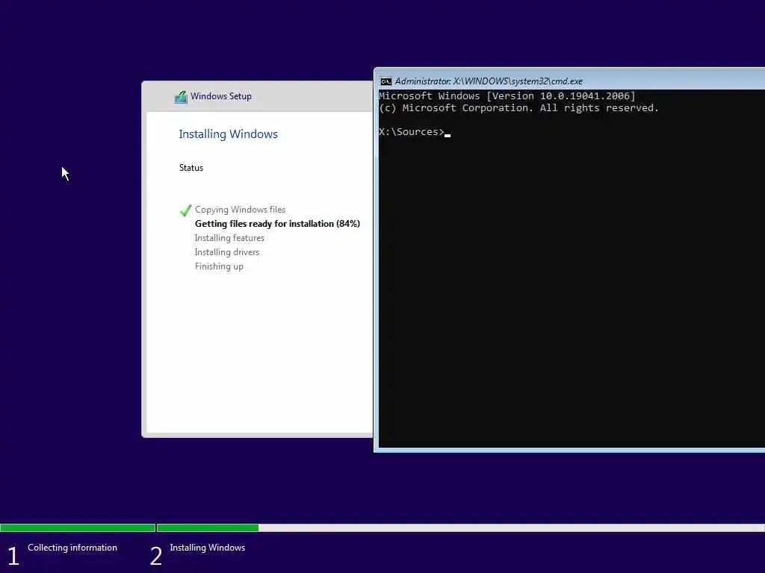
Task: Click the Microsoft Windows version line in cmd
Action: click(x=507, y=96)
